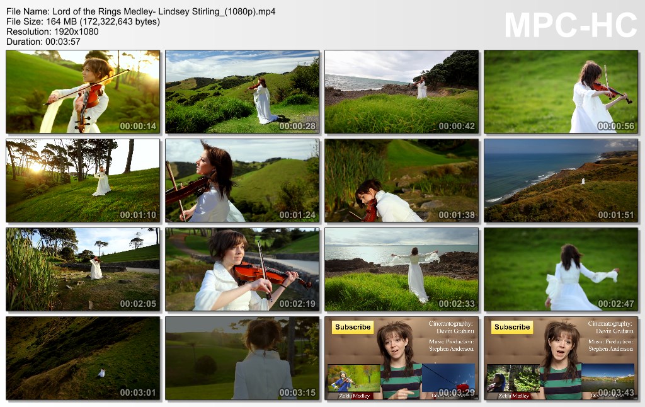Select the thumbnail stamped 00:00:14
Screen dimensions: 645x407
83,92
